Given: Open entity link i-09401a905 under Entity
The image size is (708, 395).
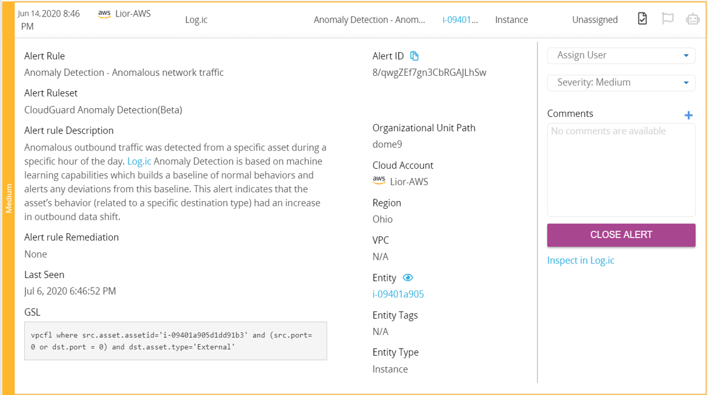Looking at the screenshot, I should tap(398, 294).
